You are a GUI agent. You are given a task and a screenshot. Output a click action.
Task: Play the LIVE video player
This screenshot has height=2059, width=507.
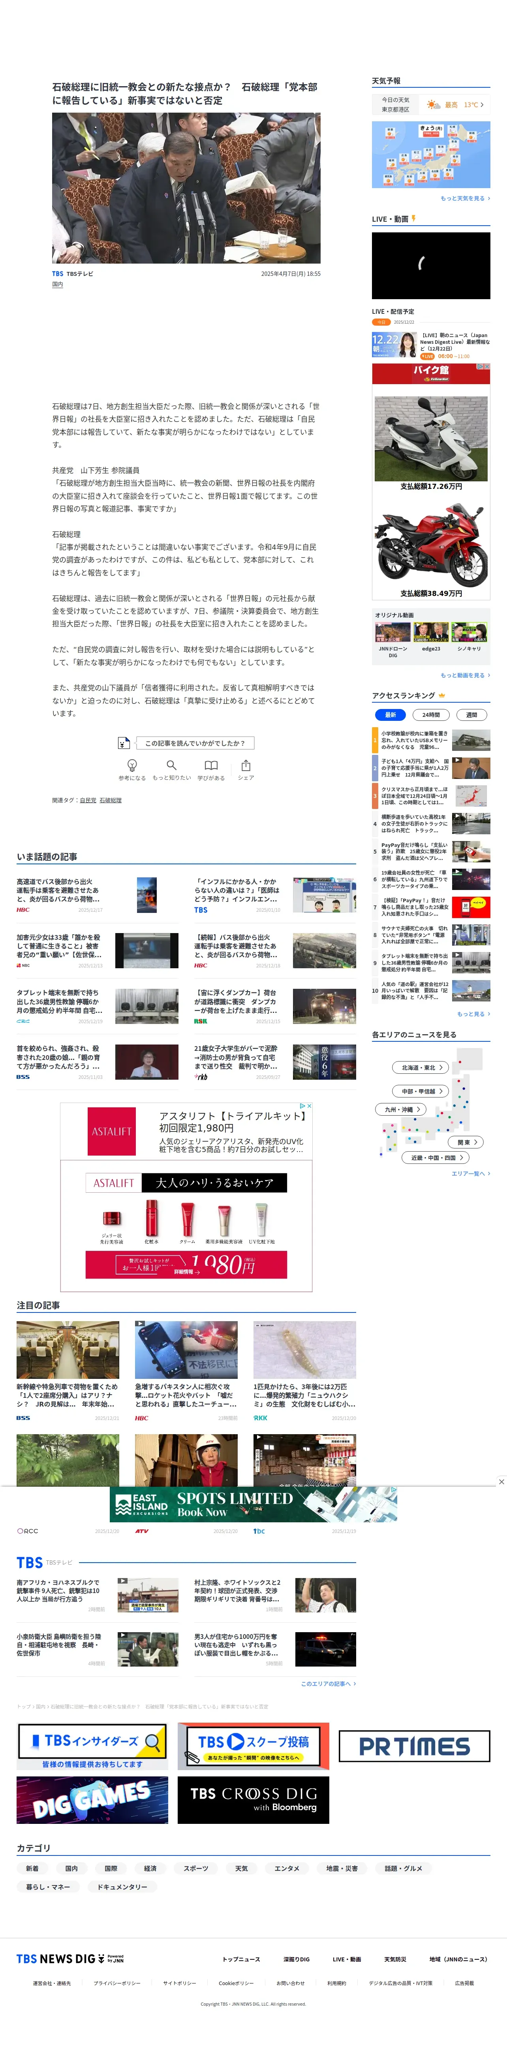click(x=430, y=264)
